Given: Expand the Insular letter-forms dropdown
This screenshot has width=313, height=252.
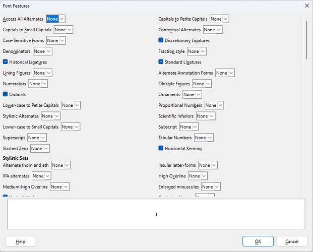Looking at the screenshot, I should click(x=208, y=165).
